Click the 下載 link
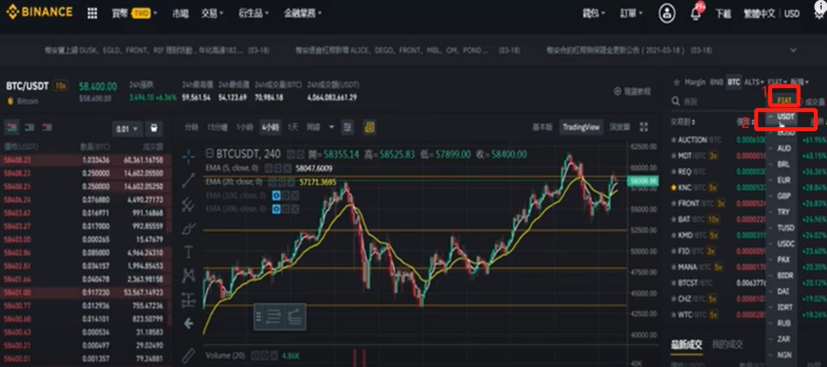This screenshot has width=827, height=367. [723, 13]
